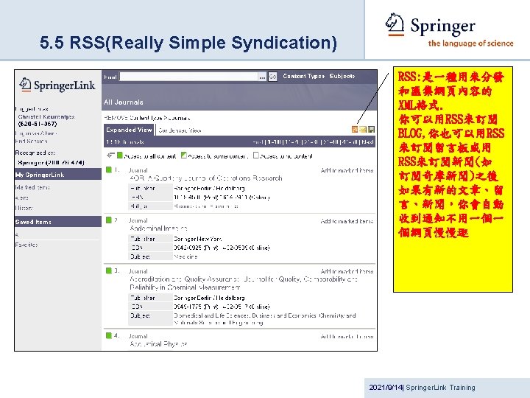Add journal 1 to marked items

click(x=347, y=170)
